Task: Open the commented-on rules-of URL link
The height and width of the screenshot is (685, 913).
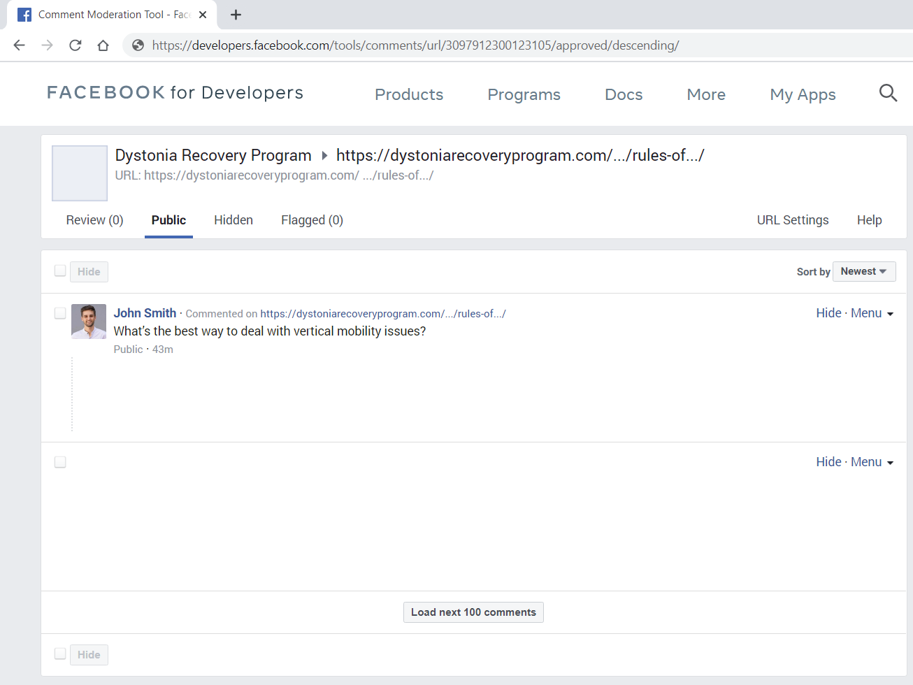Action: tap(383, 314)
